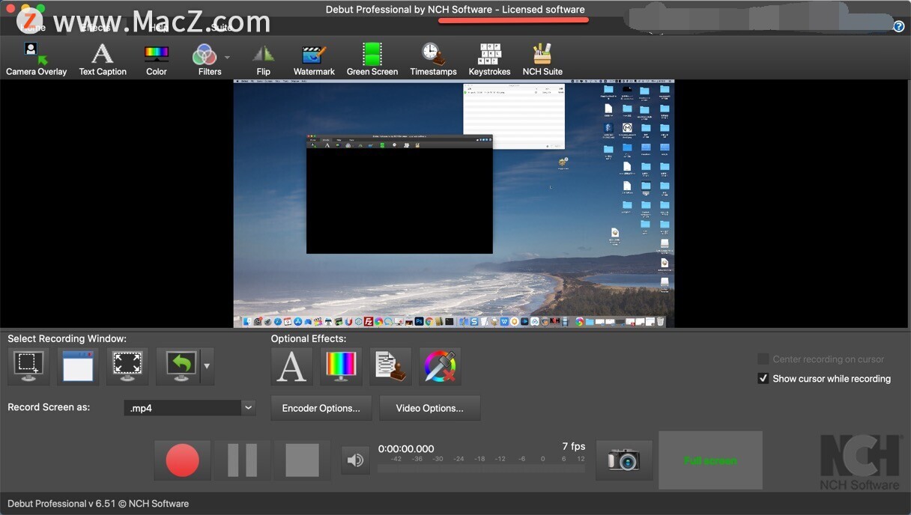Image resolution: width=911 pixels, height=515 pixels.
Task: Open the Timestamps tool
Action: click(433, 59)
